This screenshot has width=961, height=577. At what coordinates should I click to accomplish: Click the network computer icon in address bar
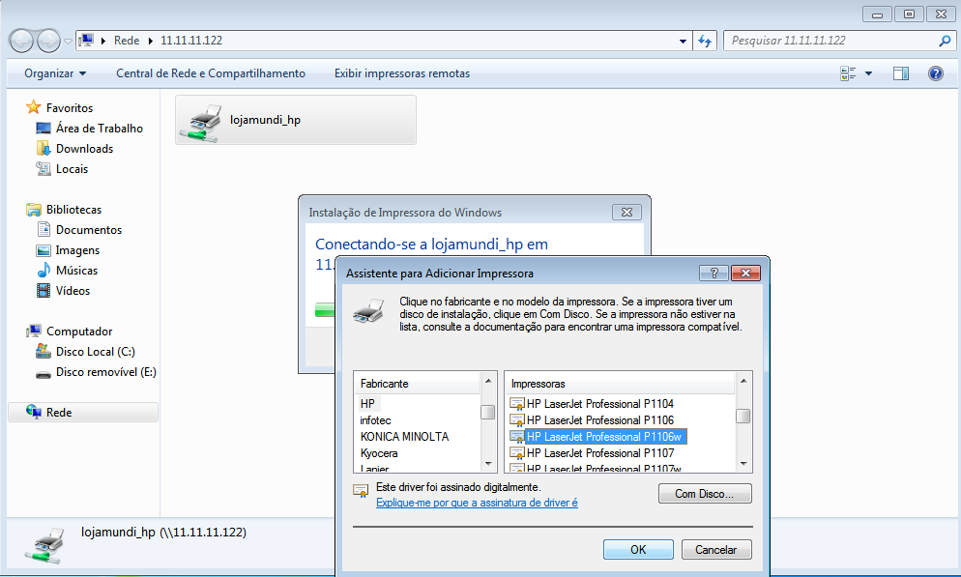86,41
